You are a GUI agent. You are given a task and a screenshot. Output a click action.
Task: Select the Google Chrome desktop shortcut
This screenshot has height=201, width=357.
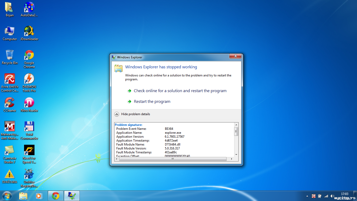pos(29,59)
